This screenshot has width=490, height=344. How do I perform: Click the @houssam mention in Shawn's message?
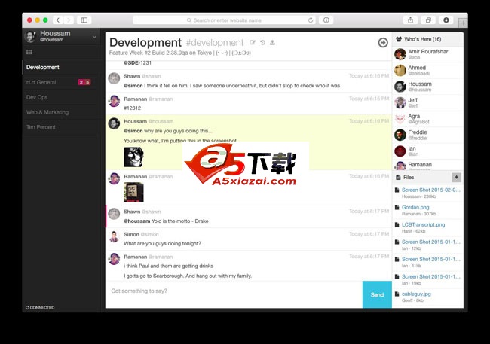pyautogui.click(x=137, y=221)
